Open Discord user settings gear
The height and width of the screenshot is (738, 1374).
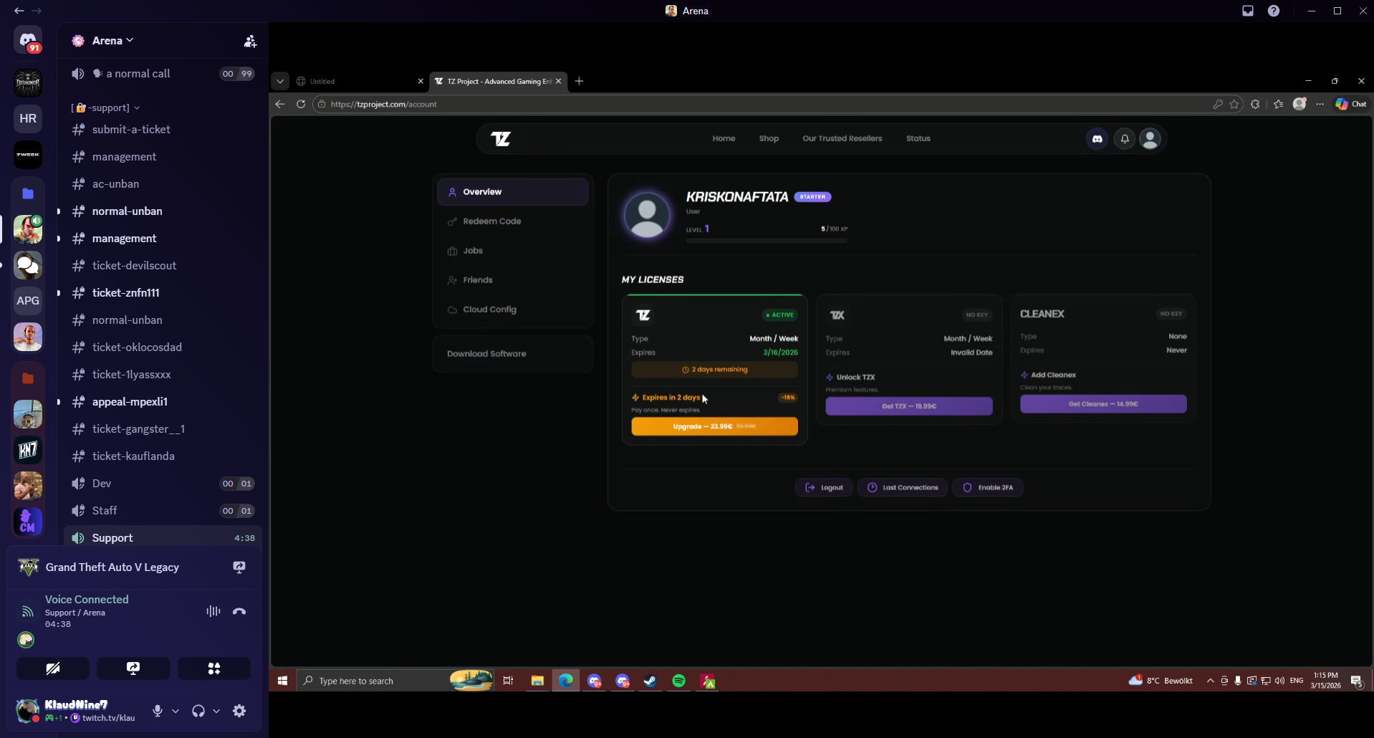click(x=239, y=711)
